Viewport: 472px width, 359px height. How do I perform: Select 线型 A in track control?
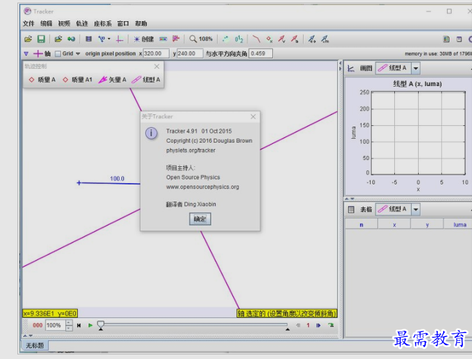point(146,80)
